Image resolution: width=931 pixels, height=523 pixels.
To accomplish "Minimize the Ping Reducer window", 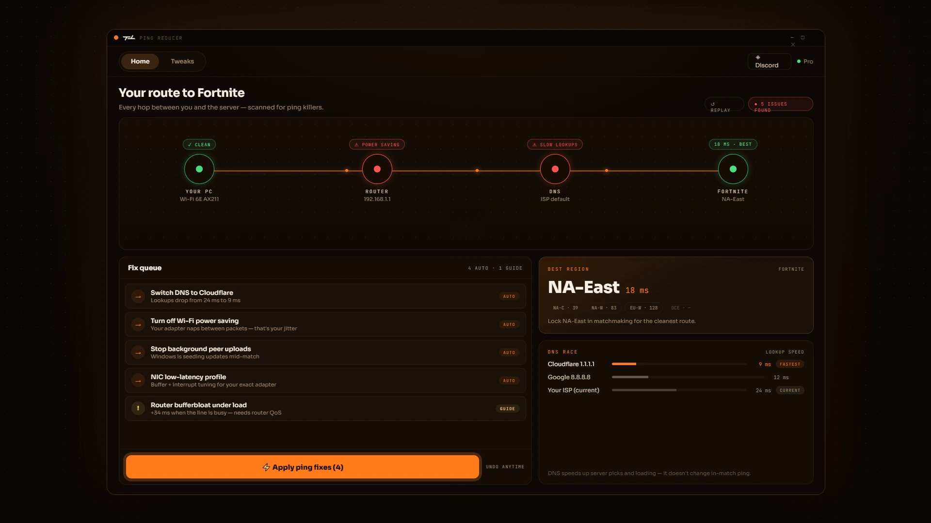I will tap(792, 37).
